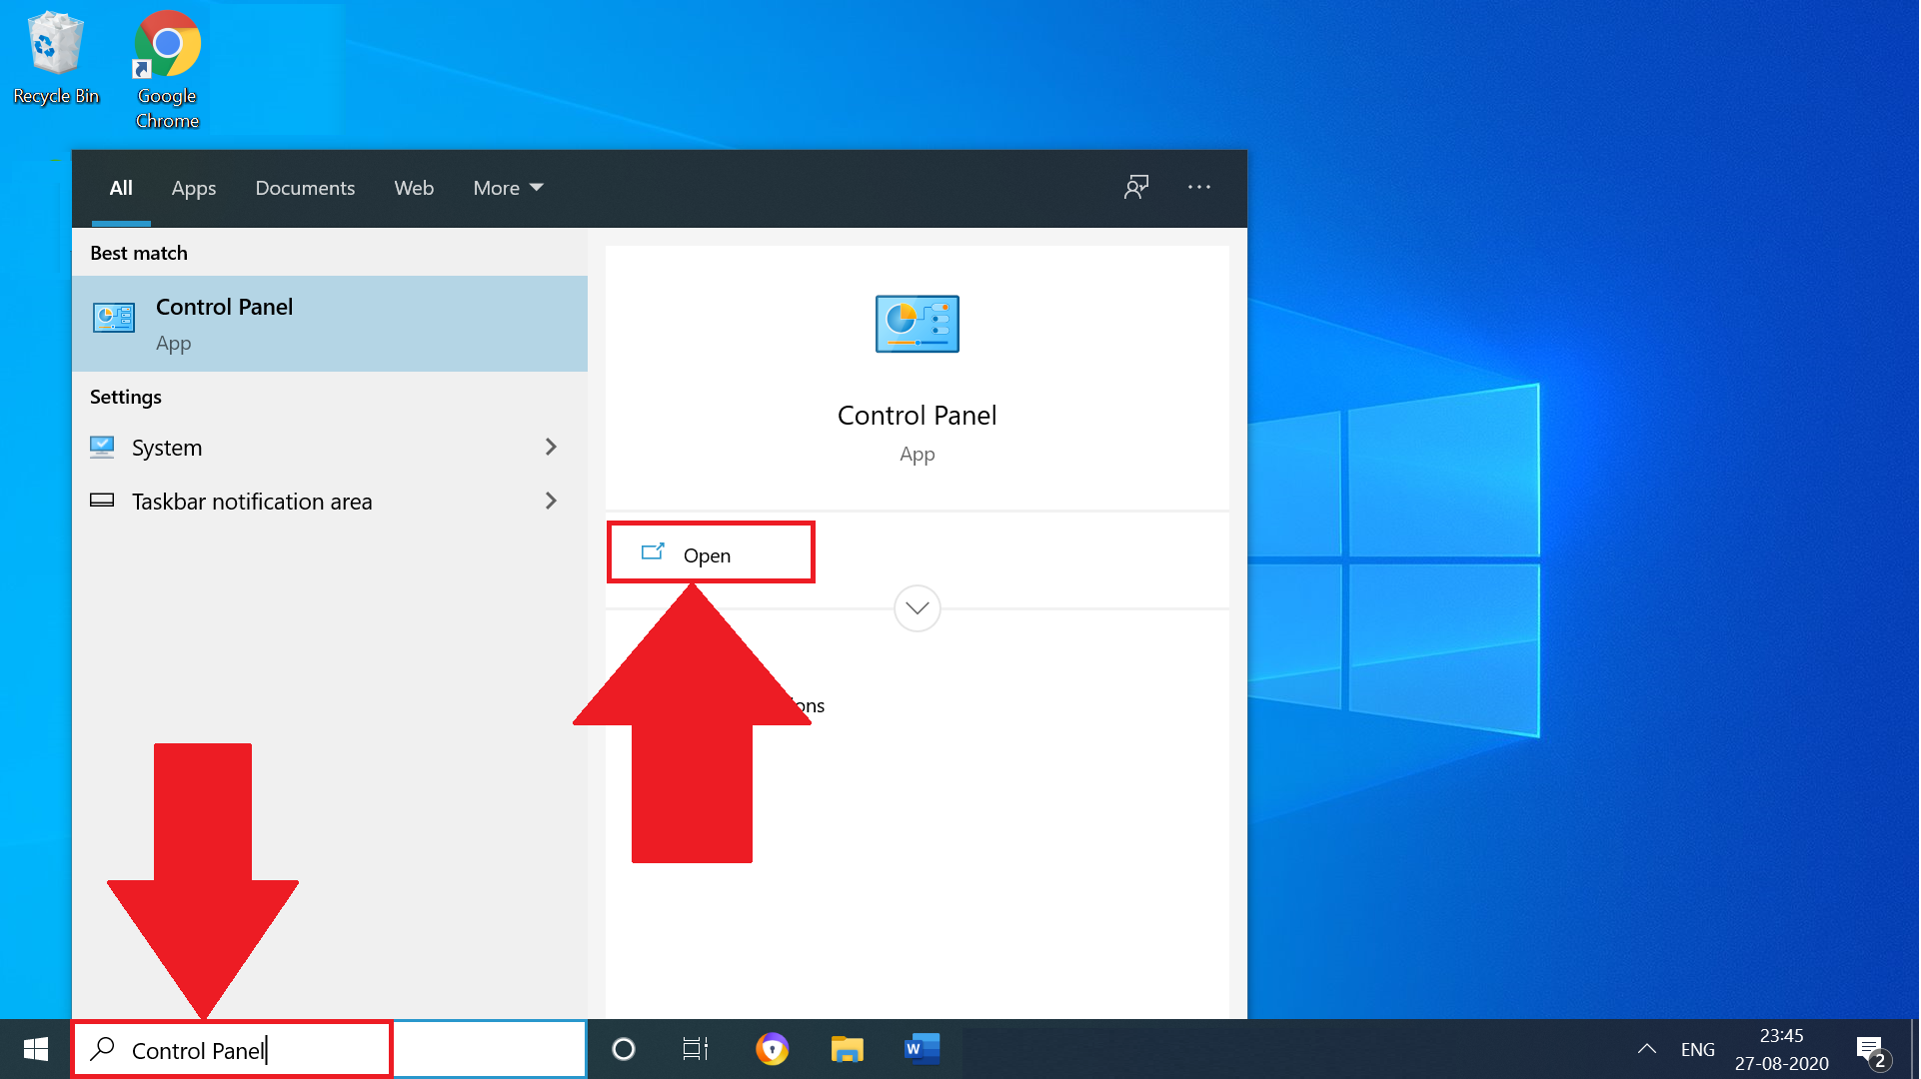This screenshot has width=1921, height=1079.
Task: Open Microsoft Word from the taskbar
Action: [x=921, y=1049]
